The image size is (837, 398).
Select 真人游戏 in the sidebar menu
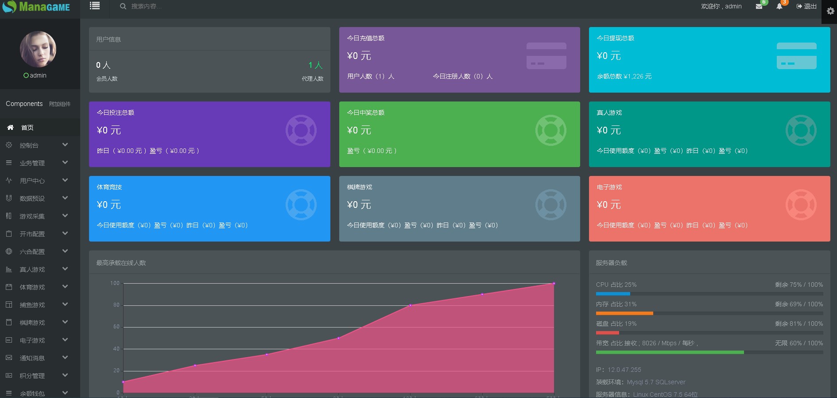[32, 269]
